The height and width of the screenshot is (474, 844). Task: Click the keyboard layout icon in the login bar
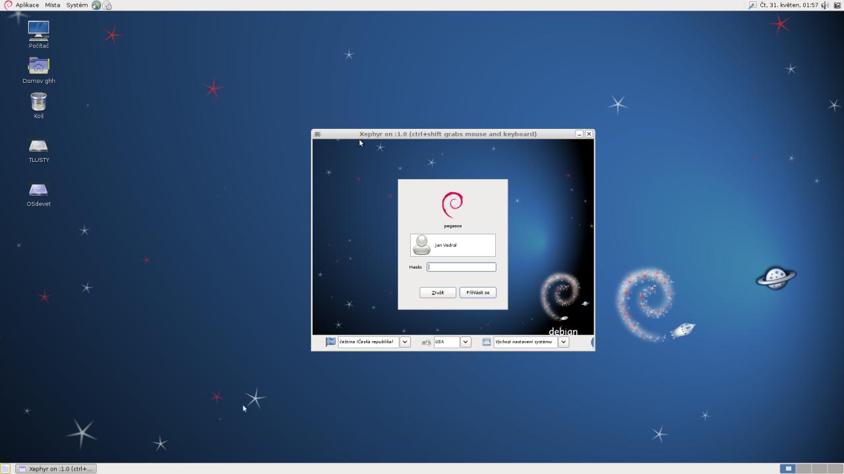coord(427,342)
